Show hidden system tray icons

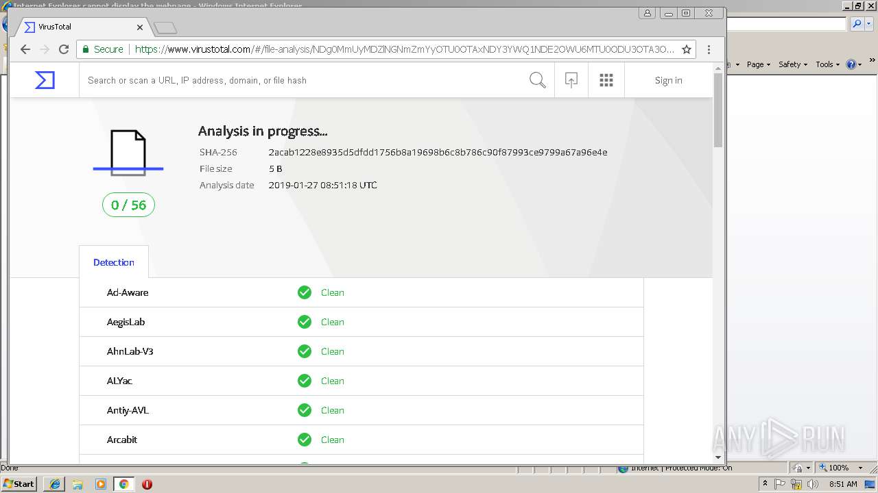pos(765,484)
